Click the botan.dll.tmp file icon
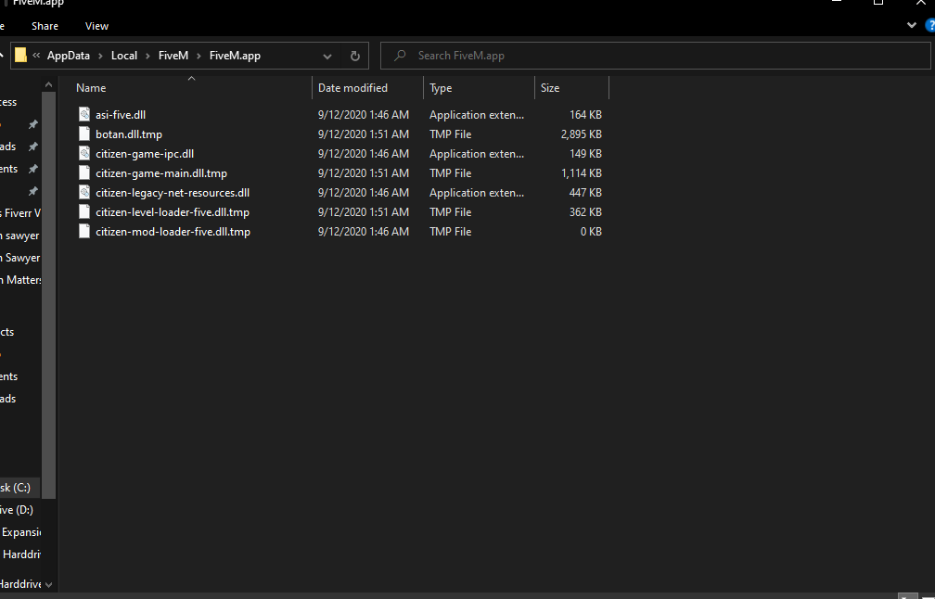The image size is (935, 599). [x=84, y=134]
